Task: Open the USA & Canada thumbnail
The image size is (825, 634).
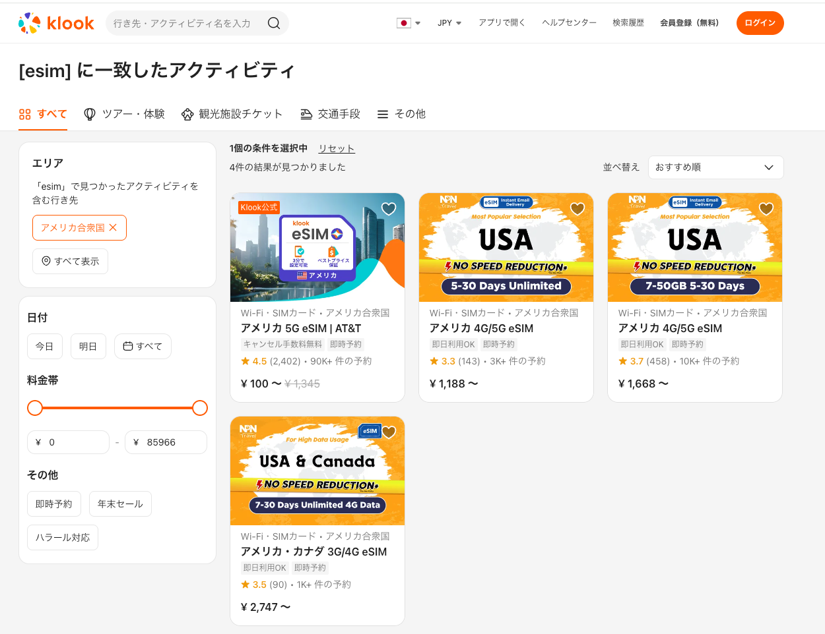Action: pos(317,471)
